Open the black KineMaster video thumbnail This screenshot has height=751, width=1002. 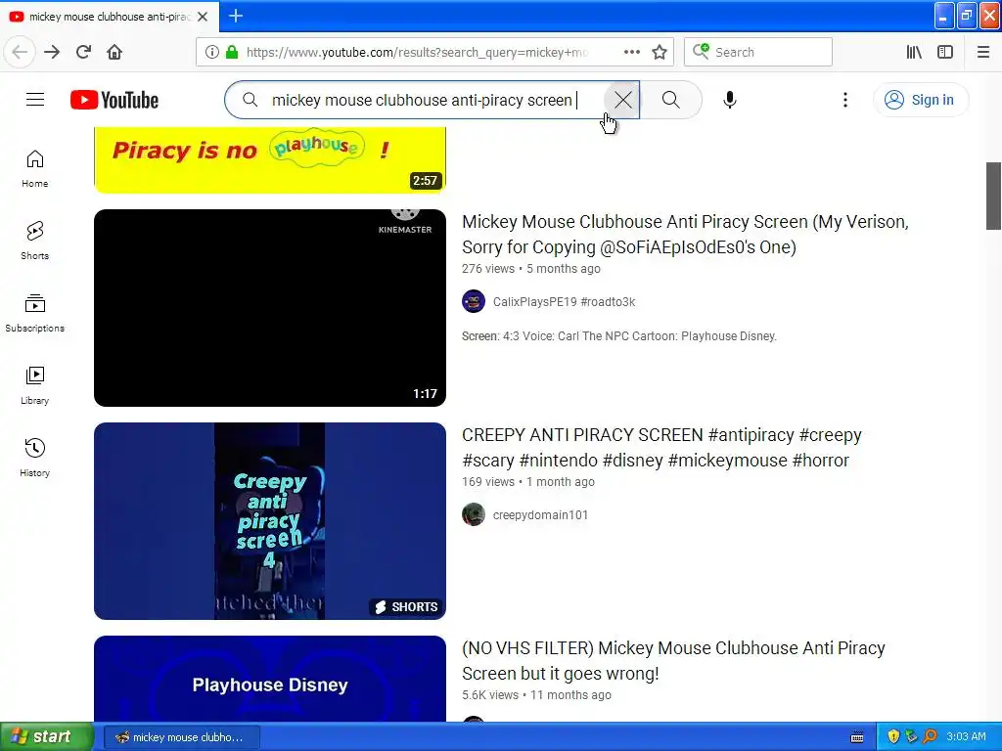(x=270, y=308)
